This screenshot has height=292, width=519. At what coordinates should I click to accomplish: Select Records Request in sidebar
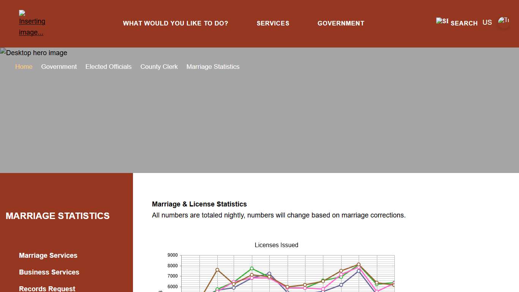click(x=47, y=289)
